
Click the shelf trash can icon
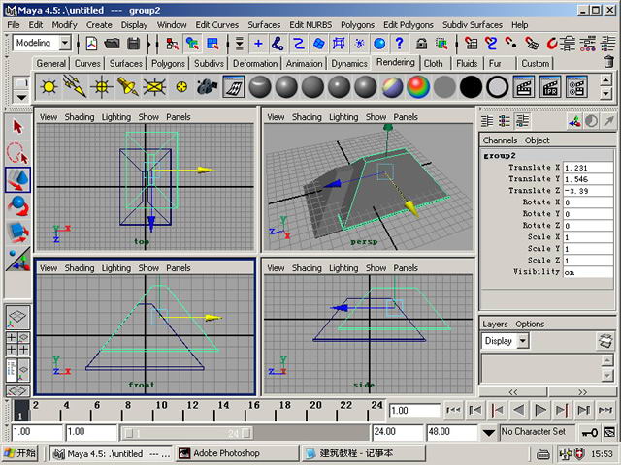[x=608, y=62]
